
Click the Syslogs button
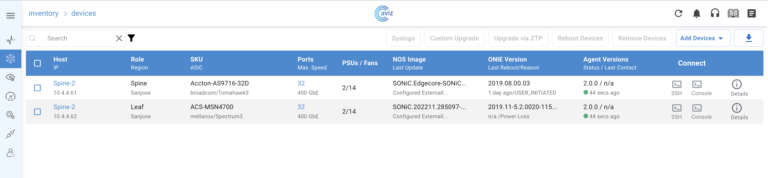403,38
